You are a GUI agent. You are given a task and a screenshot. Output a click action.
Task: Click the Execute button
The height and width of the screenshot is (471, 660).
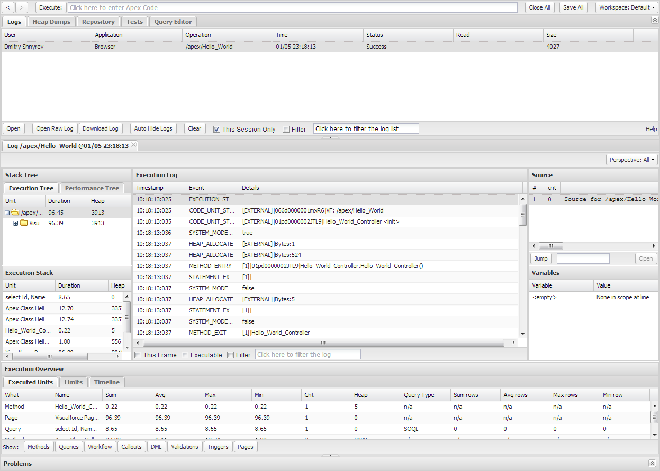click(51, 7)
